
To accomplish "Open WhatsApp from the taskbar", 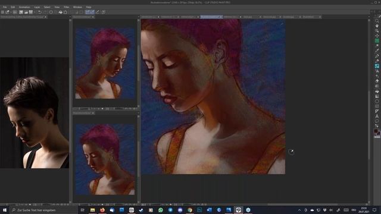I will 161,210.
